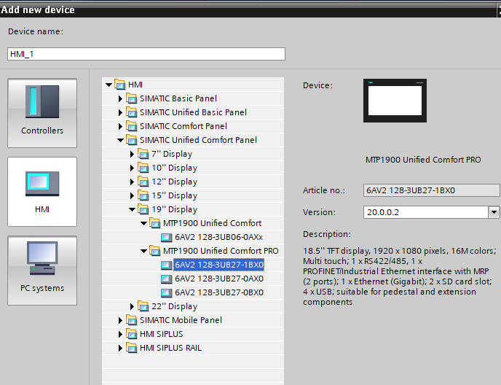Click device icon beside 6AV2 128-3UB06-0AXx
The image size is (501, 385).
click(166, 237)
